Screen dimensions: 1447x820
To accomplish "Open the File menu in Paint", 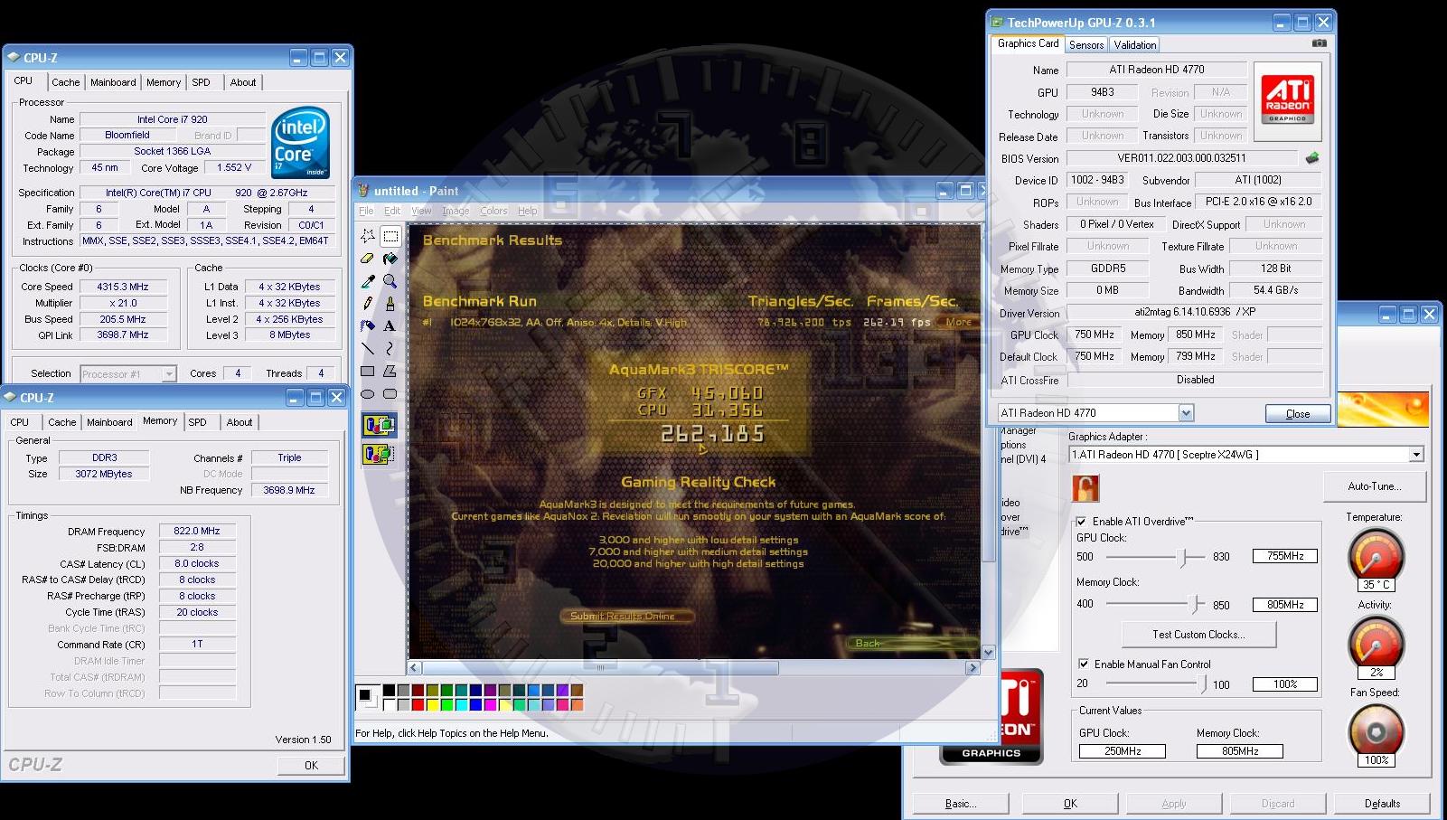I will [366, 211].
